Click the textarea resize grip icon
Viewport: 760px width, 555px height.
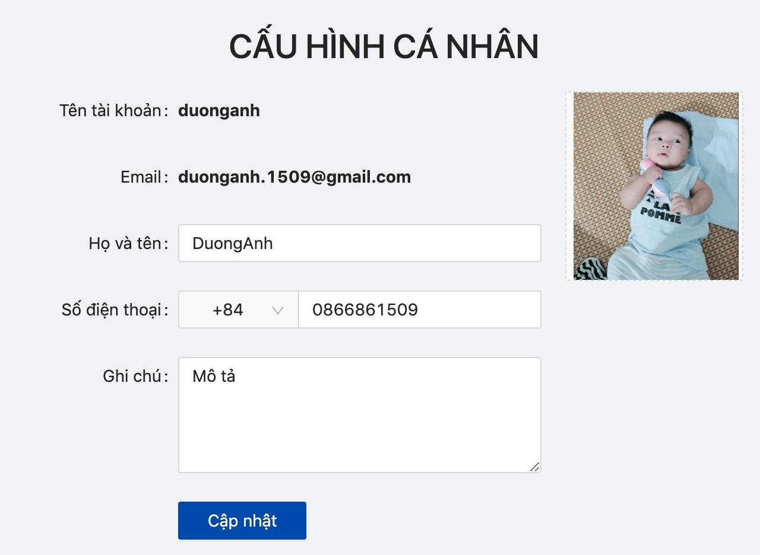[535, 467]
